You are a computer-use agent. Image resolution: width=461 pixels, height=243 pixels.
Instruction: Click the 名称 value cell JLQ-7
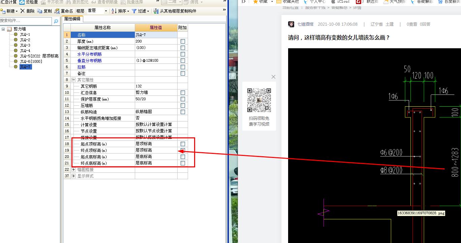[156, 35]
